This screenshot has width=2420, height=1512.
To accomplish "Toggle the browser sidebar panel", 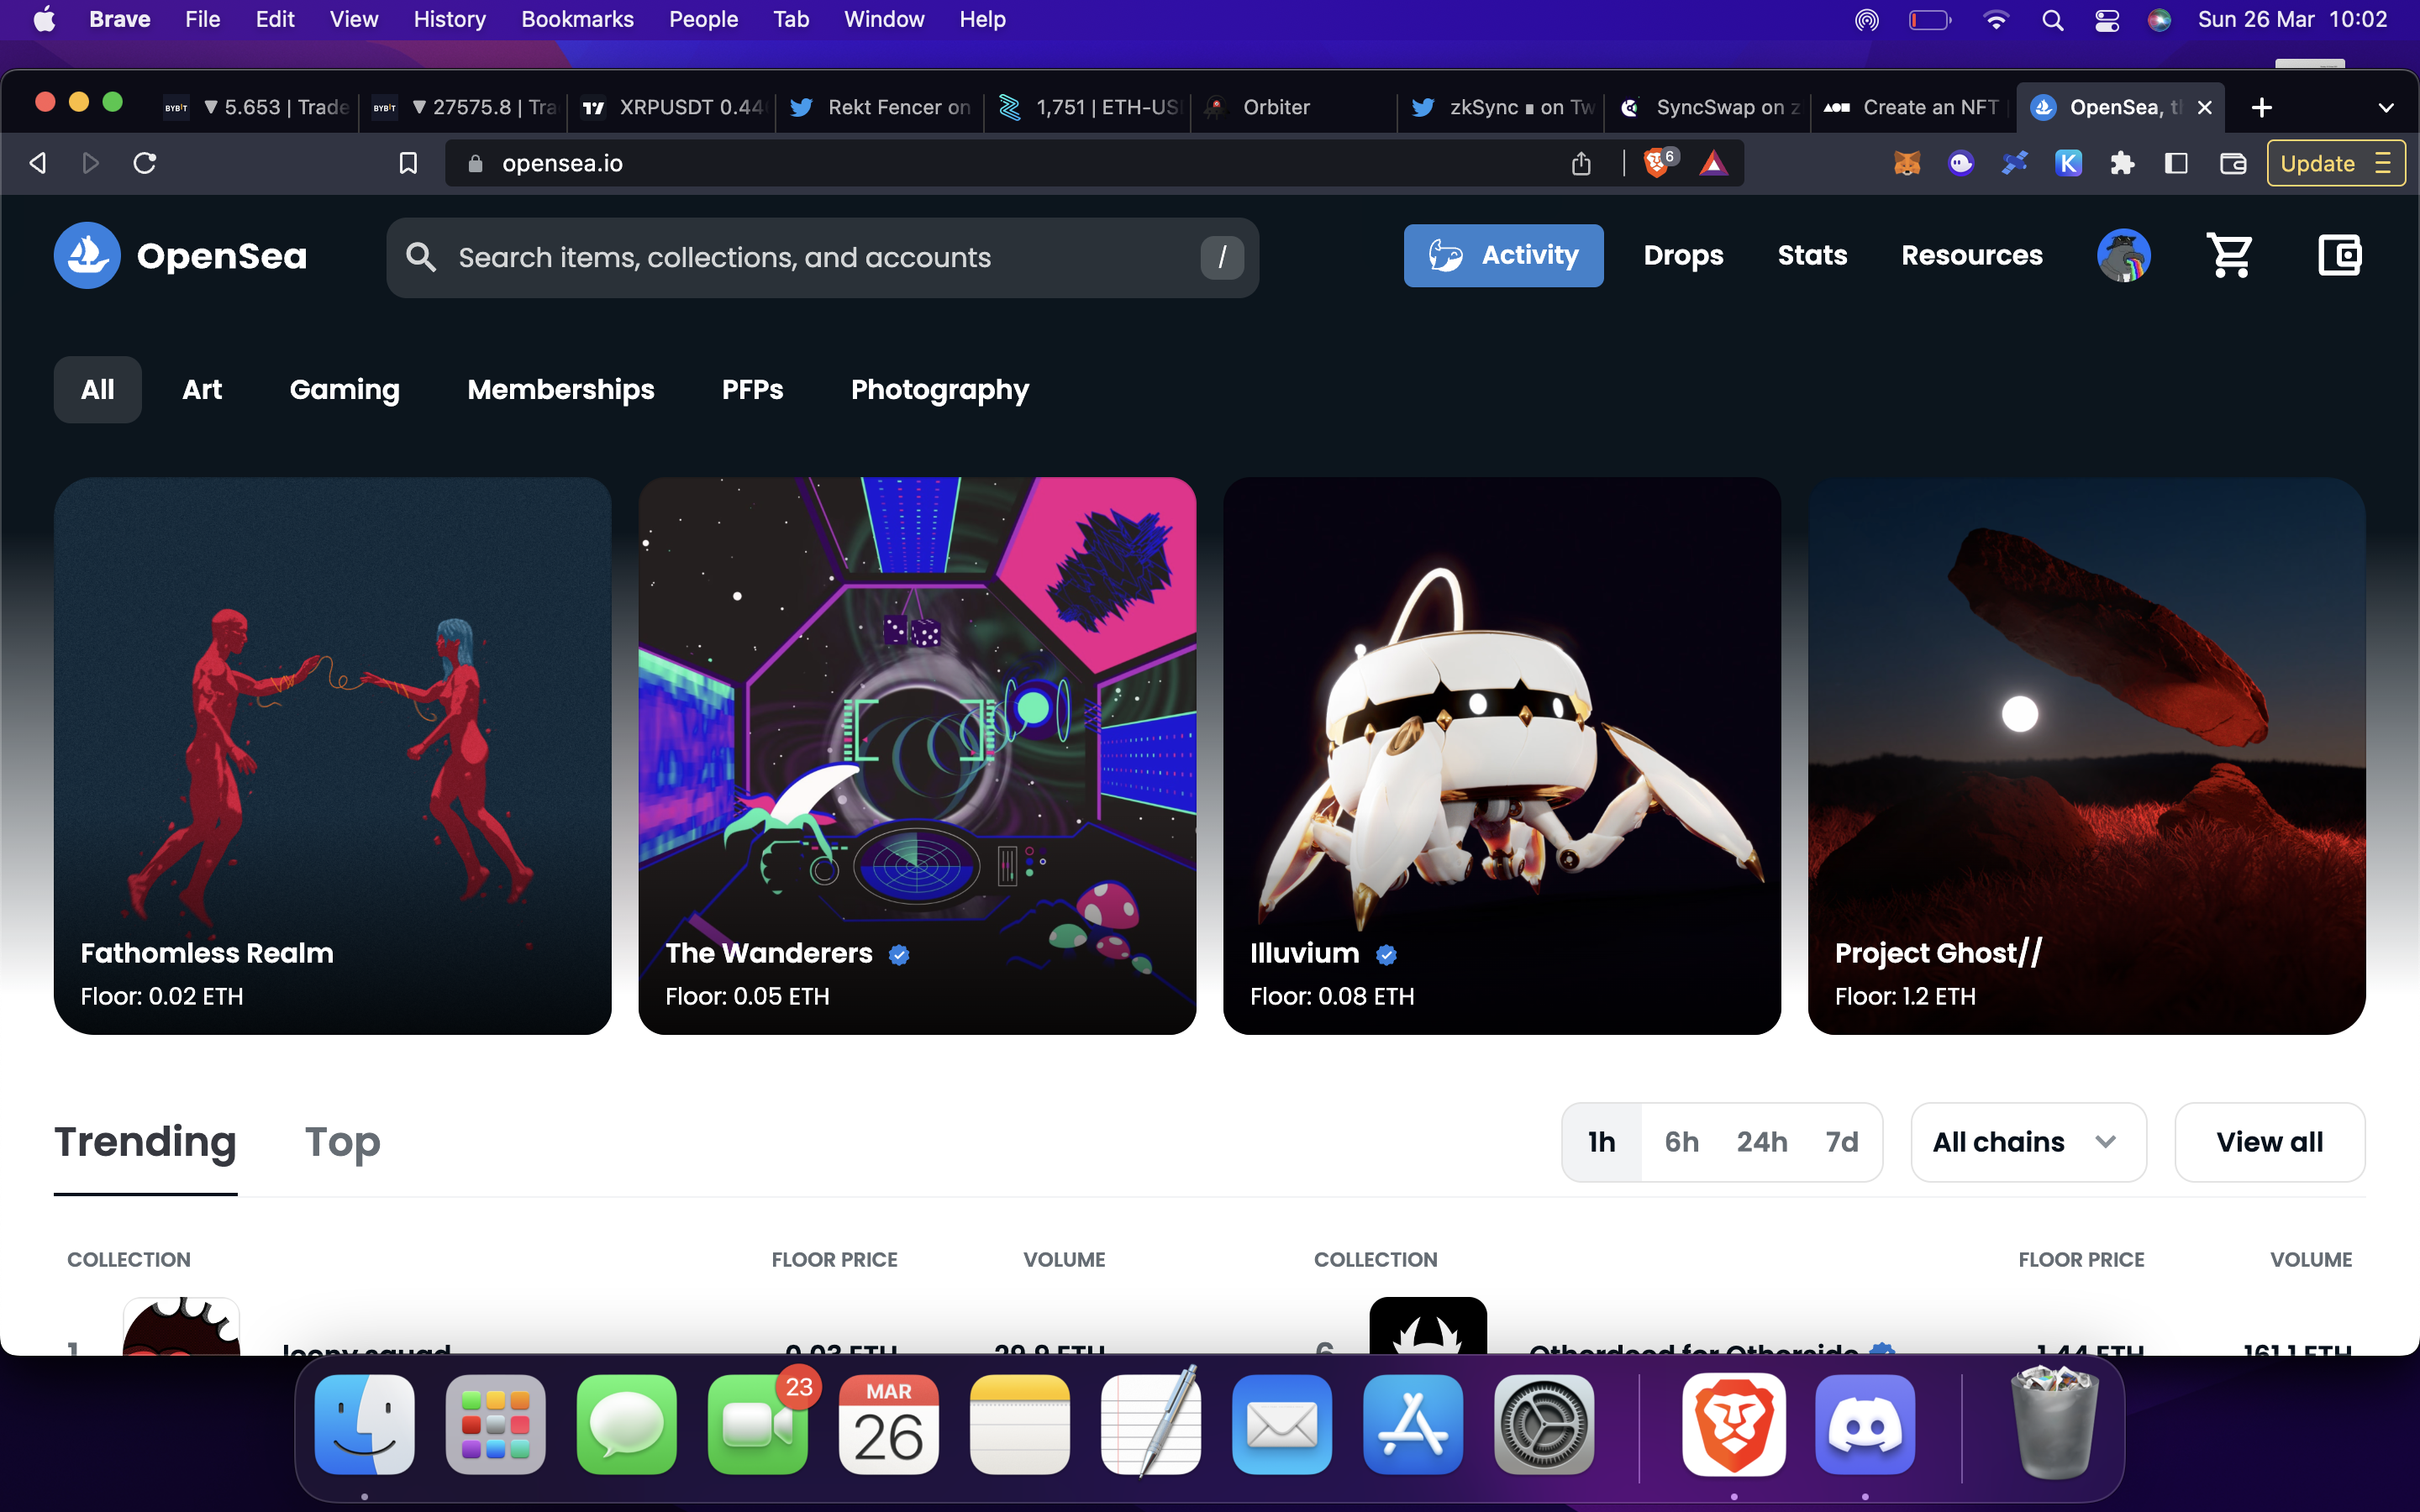I will pyautogui.click(x=2176, y=163).
